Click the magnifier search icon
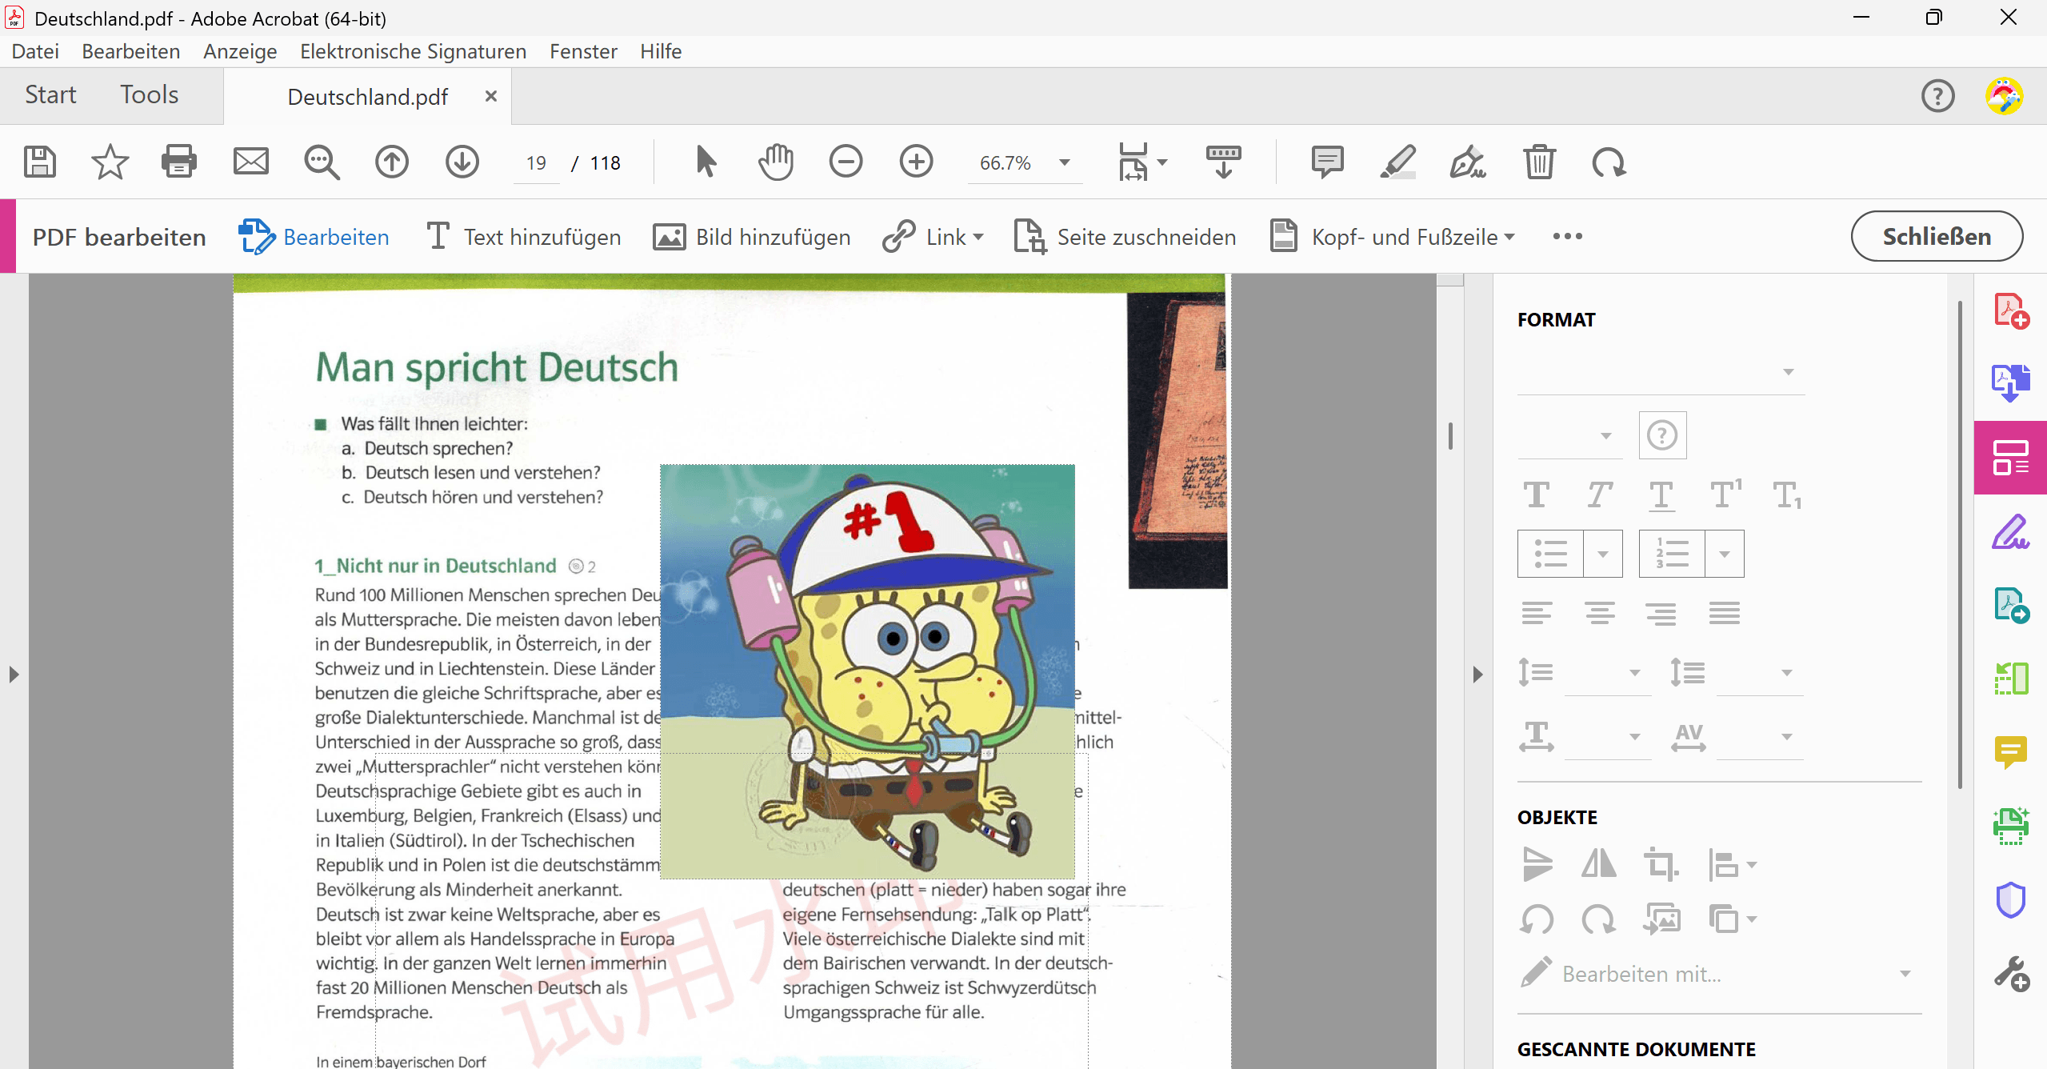The width and height of the screenshot is (2047, 1069). 322,162
